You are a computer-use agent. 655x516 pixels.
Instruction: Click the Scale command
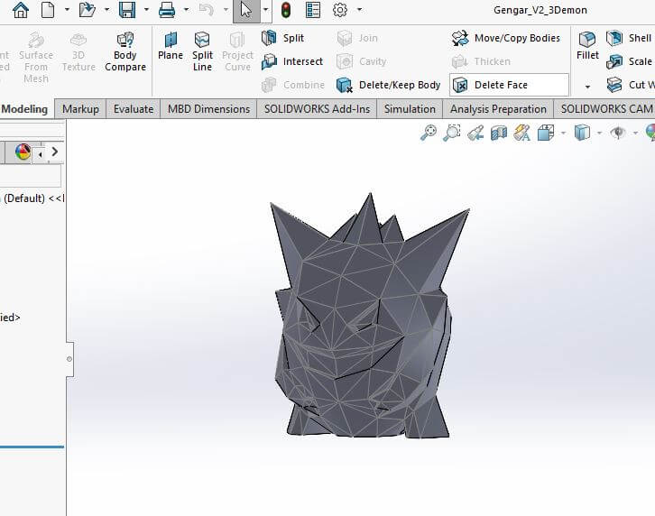pyautogui.click(x=629, y=61)
